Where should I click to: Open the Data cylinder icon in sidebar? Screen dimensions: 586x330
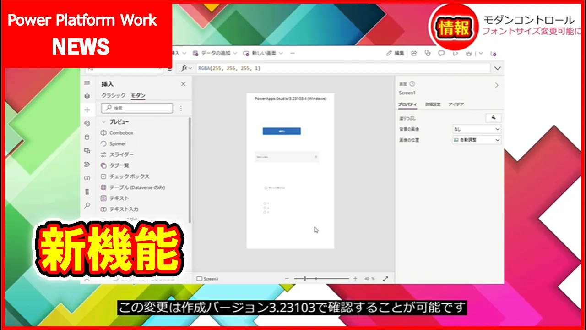pos(87,137)
